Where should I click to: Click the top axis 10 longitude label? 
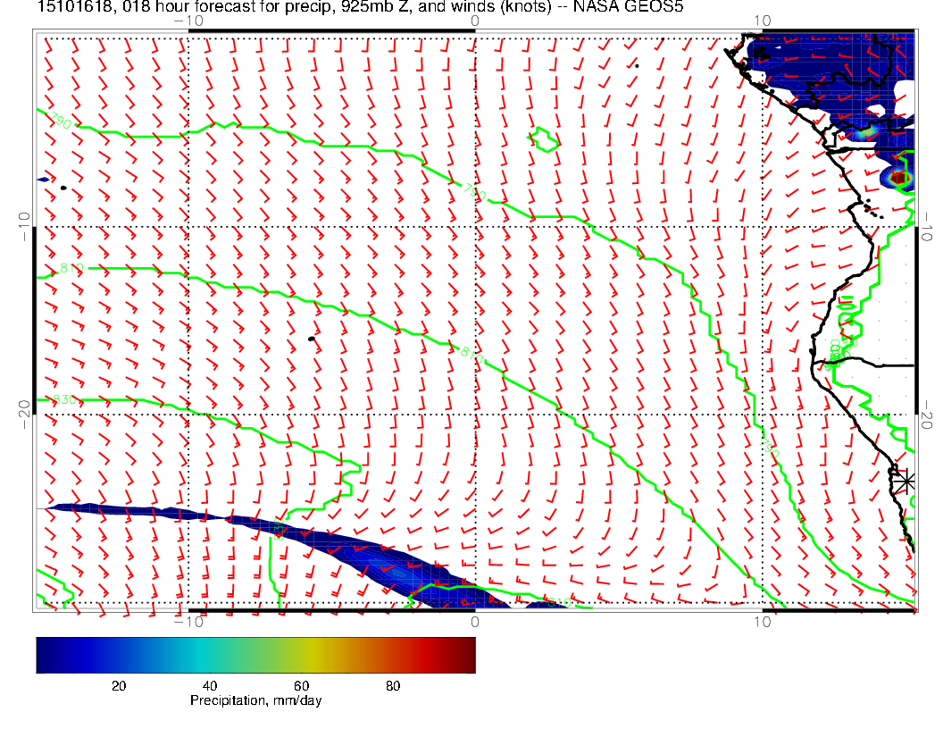(762, 21)
